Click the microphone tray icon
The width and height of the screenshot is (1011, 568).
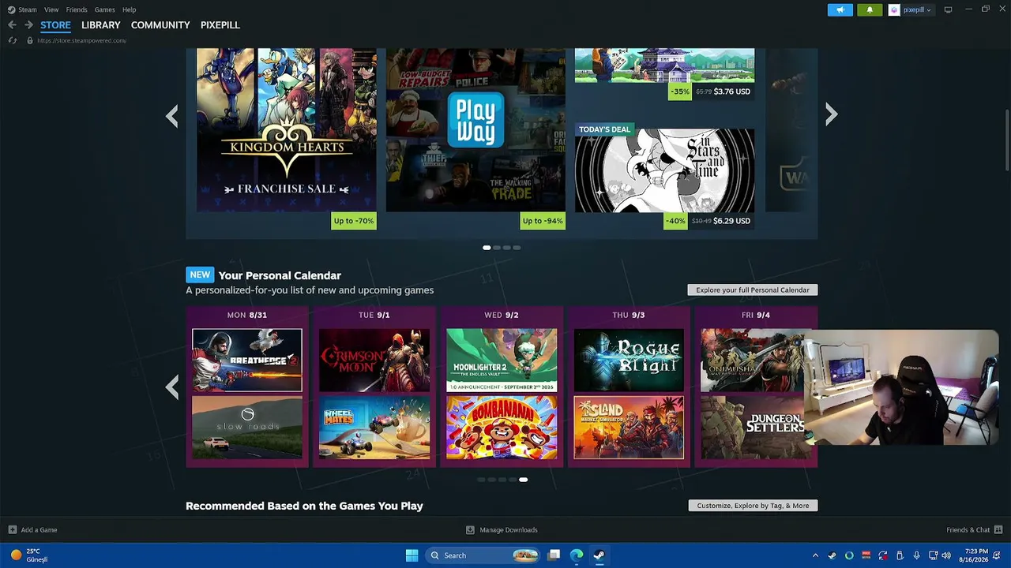coord(916,555)
